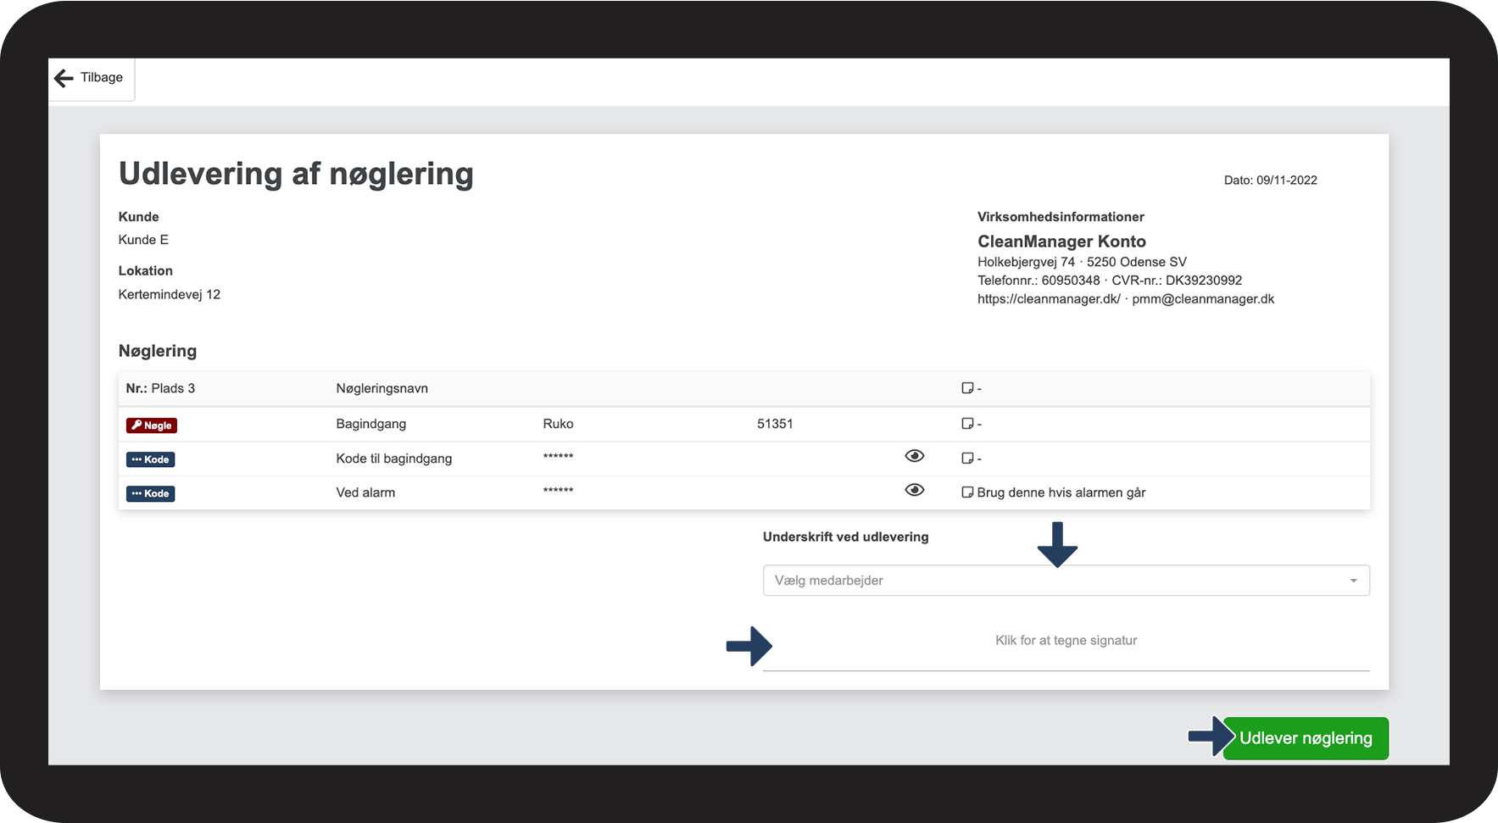
Task: Click the Nr.: Plads 3 cell
Action: click(160, 388)
